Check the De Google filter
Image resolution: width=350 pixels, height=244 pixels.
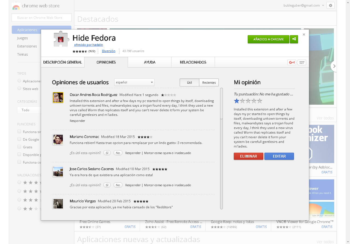click(19, 139)
